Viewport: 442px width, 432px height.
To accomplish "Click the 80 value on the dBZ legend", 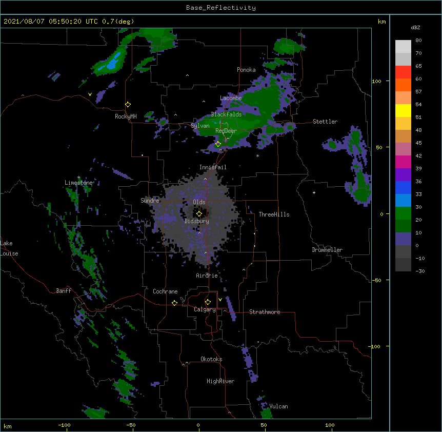I will pos(418,41).
